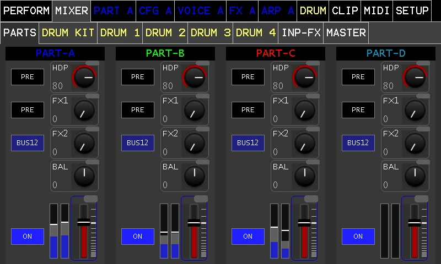The image size is (441, 264).
Task: Click PART-B BAL balance knob
Action: [195, 177]
